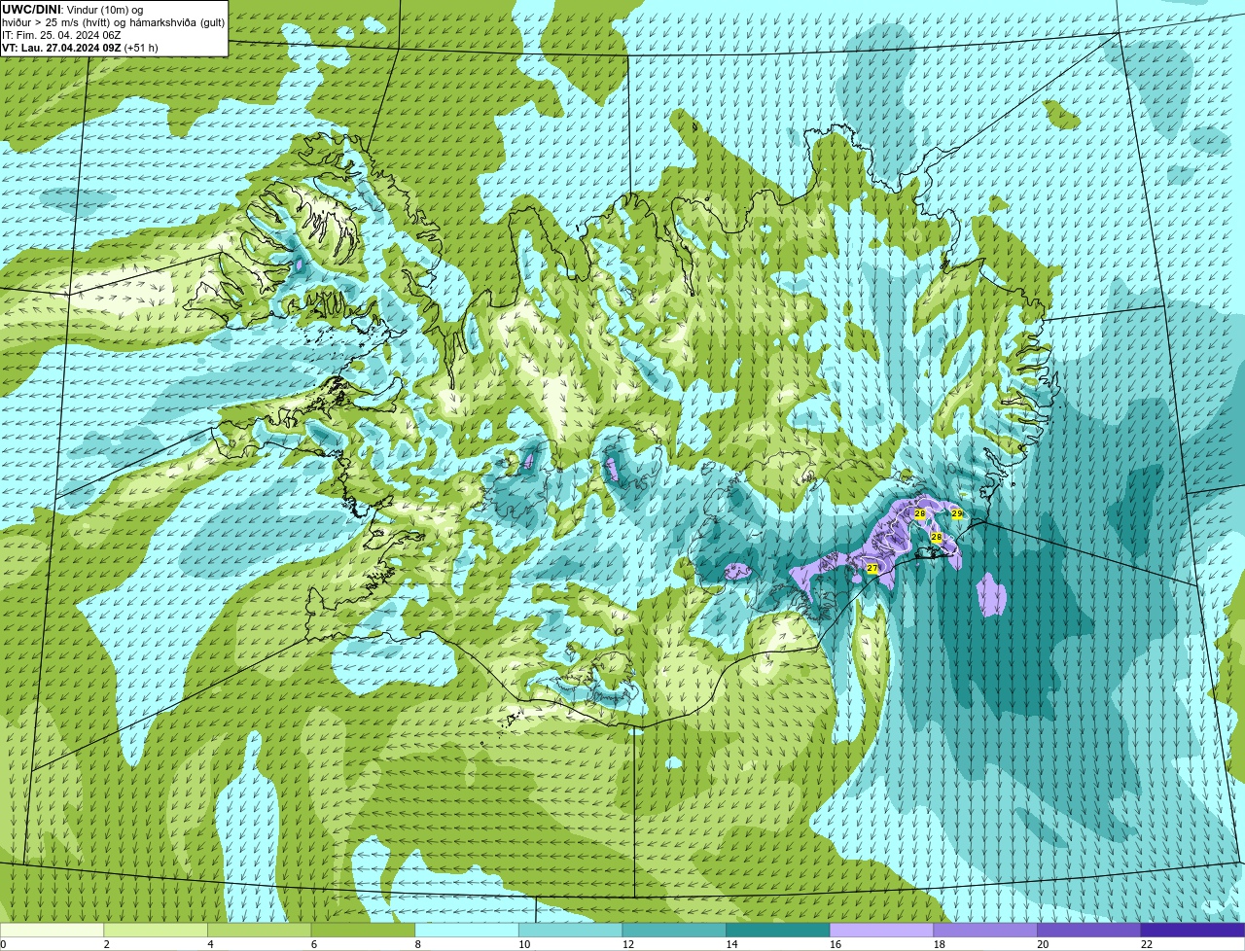Click the scale tick number 10
1245x951 pixels.
[524, 944]
